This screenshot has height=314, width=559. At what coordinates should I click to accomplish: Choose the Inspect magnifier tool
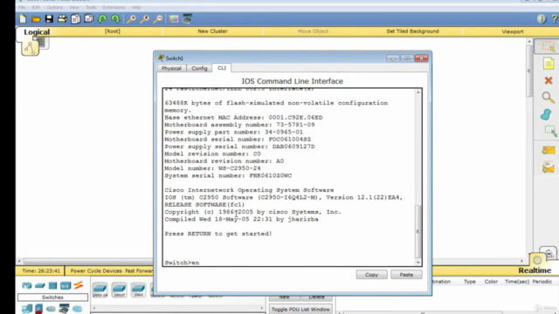[548, 98]
